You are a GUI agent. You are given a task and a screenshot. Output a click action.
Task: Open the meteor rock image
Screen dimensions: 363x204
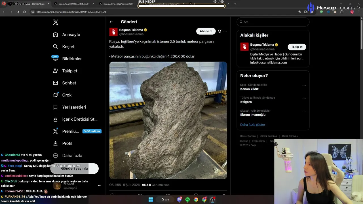(168, 120)
